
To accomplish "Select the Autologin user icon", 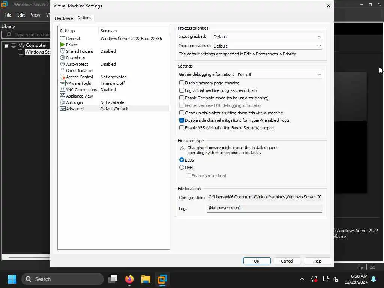I will (63, 102).
